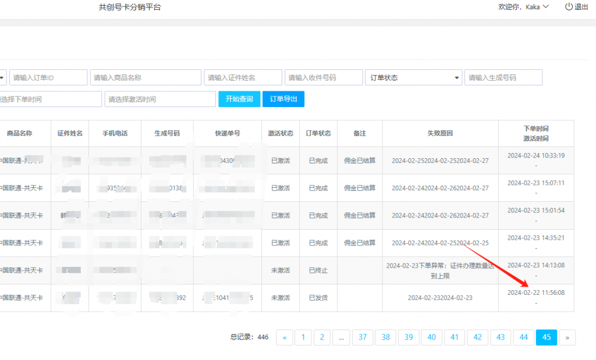Click the 请输入生成号码 input field
This screenshot has height=360, width=596.
click(x=503, y=77)
